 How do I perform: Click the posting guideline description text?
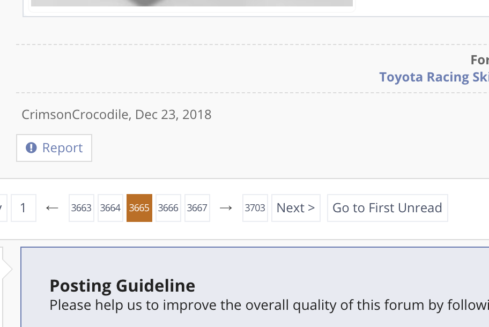[269, 305]
